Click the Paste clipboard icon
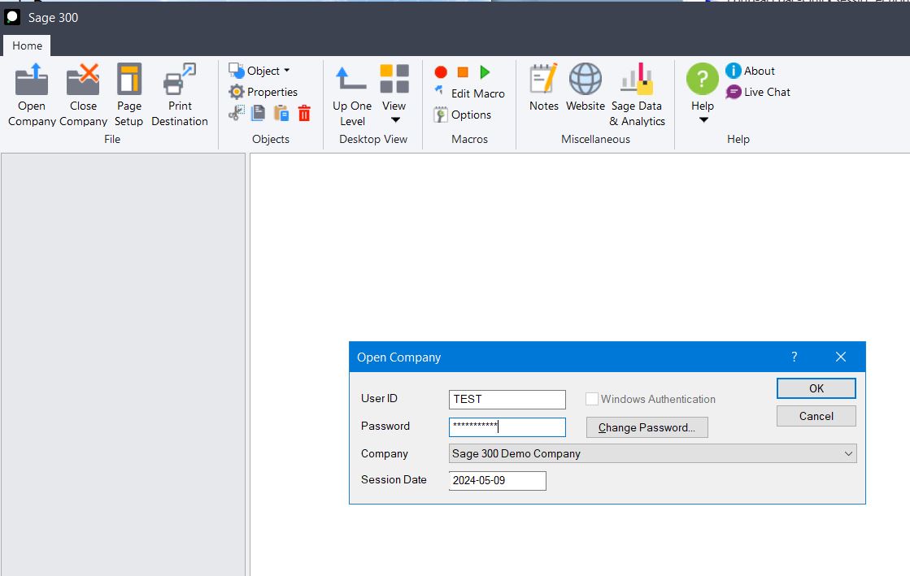 click(281, 113)
